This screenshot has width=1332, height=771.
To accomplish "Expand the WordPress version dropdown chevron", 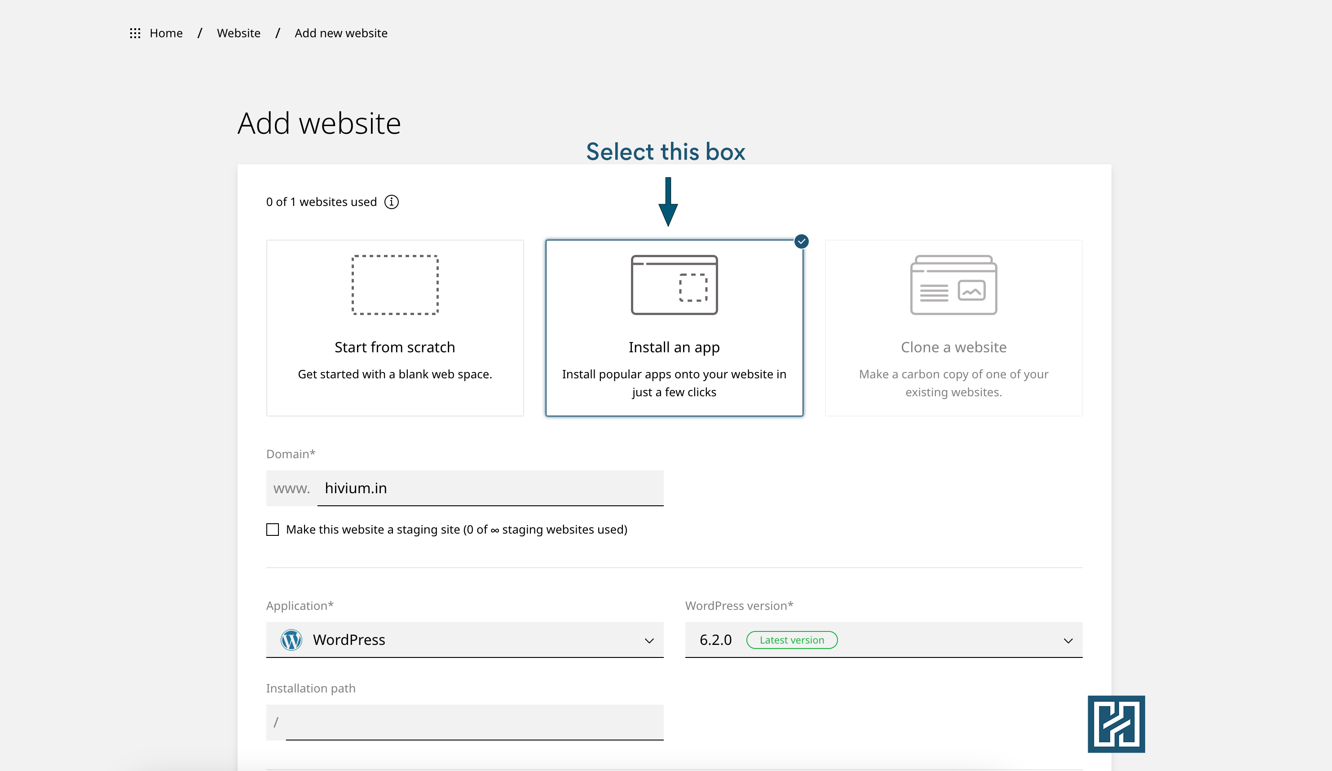I will click(1068, 640).
